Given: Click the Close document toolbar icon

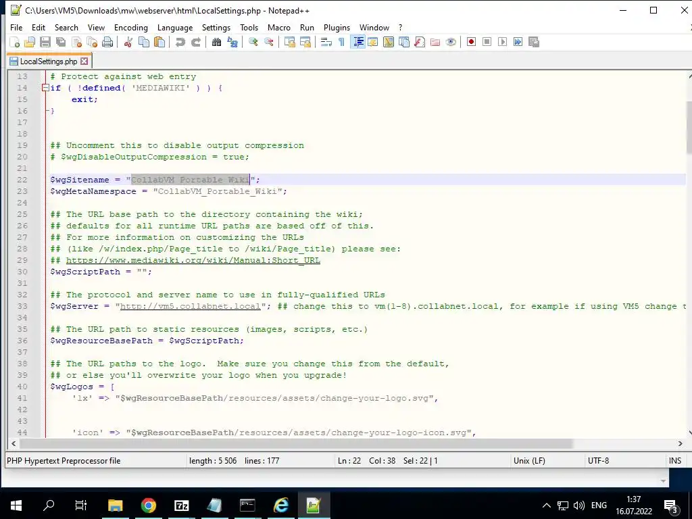Looking at the screenshot, I should point(76,42).
